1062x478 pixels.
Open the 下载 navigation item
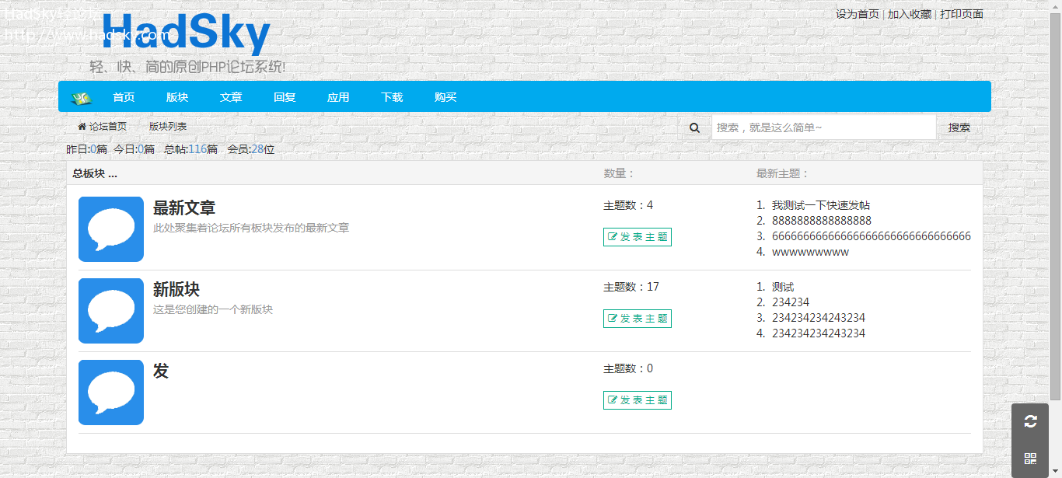click(392, 97)
